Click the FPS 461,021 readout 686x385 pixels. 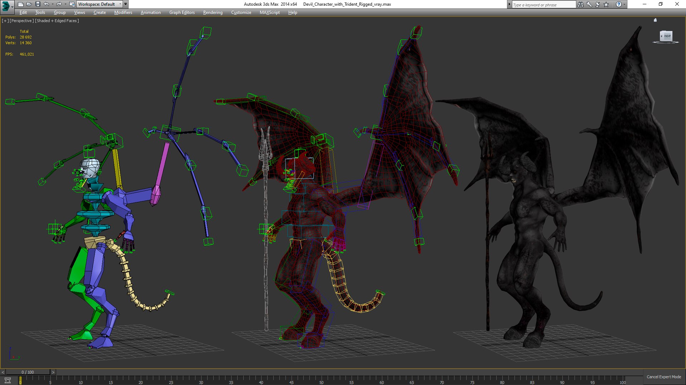20,54
